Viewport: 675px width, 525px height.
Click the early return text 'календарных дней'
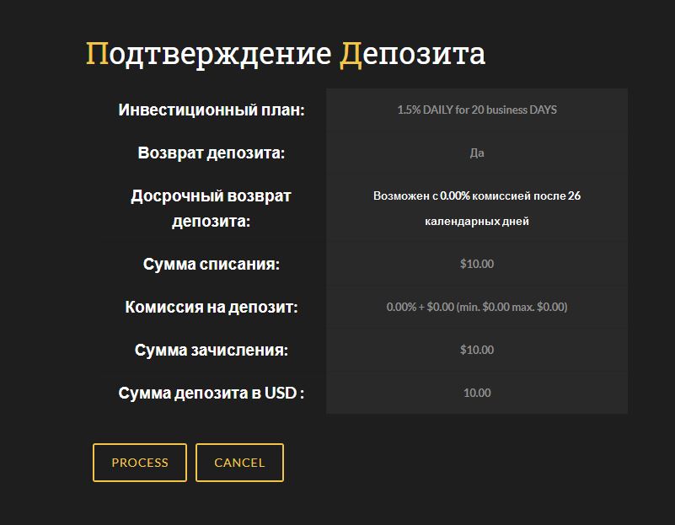point(477,222)
